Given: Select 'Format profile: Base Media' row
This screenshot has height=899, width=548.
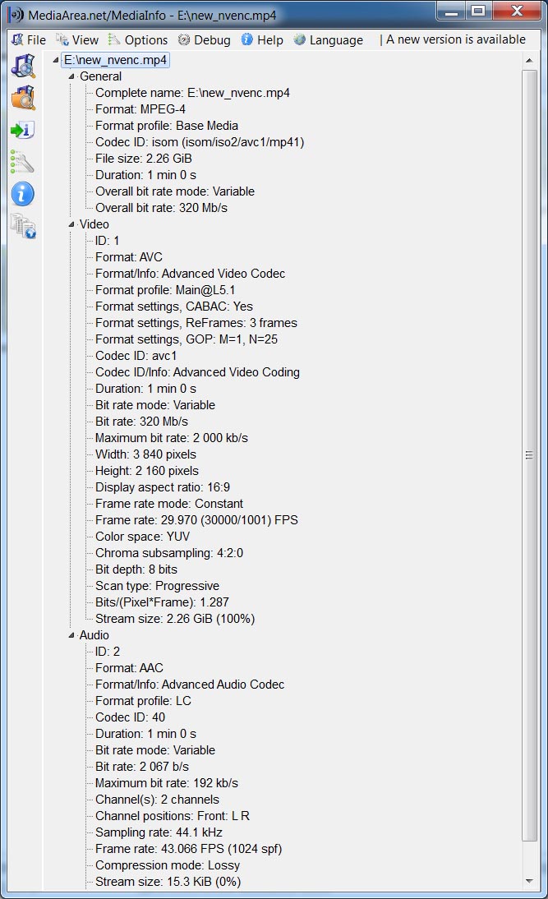Looking at the screenshot, I should point(166,126).
